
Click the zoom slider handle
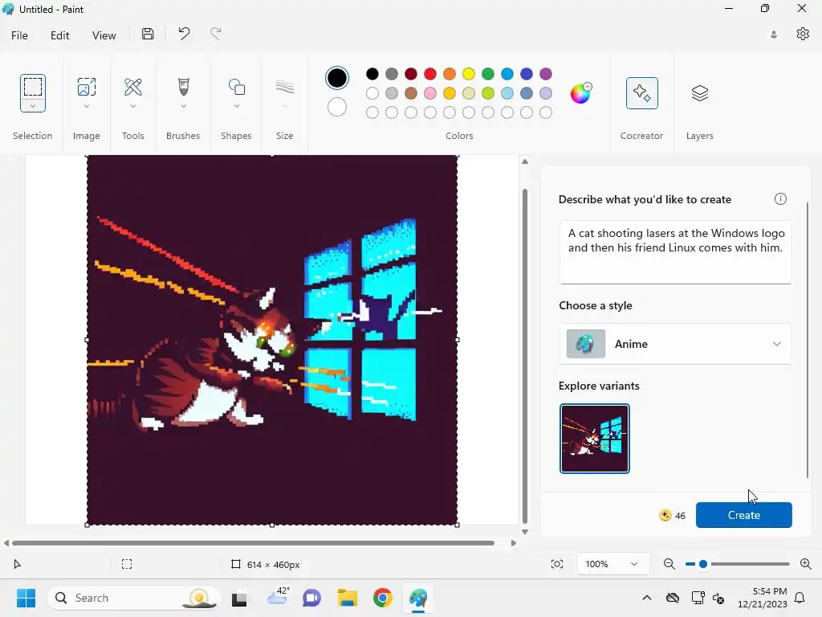pyautogui.click(x=703, y=564)
